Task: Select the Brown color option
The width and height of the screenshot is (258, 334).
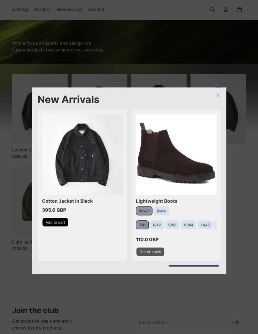Action: tap(144, 211)
